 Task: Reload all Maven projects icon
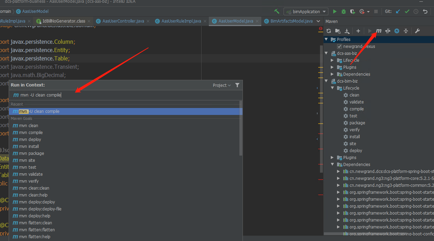coord(329,31)
